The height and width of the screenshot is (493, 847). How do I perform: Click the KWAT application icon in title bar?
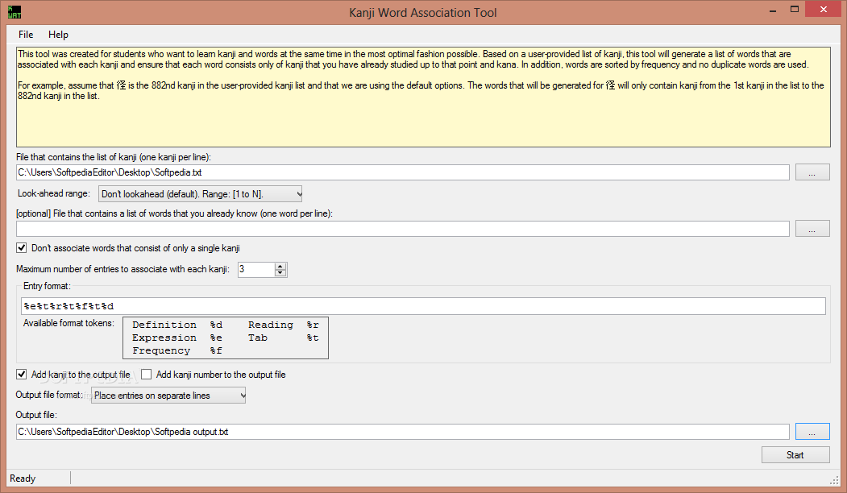point(15,12)
